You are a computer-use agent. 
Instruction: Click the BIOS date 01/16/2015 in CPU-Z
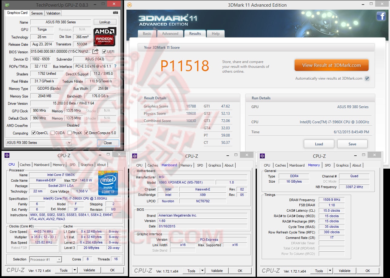pyautogui.click(x=203, y=226)
